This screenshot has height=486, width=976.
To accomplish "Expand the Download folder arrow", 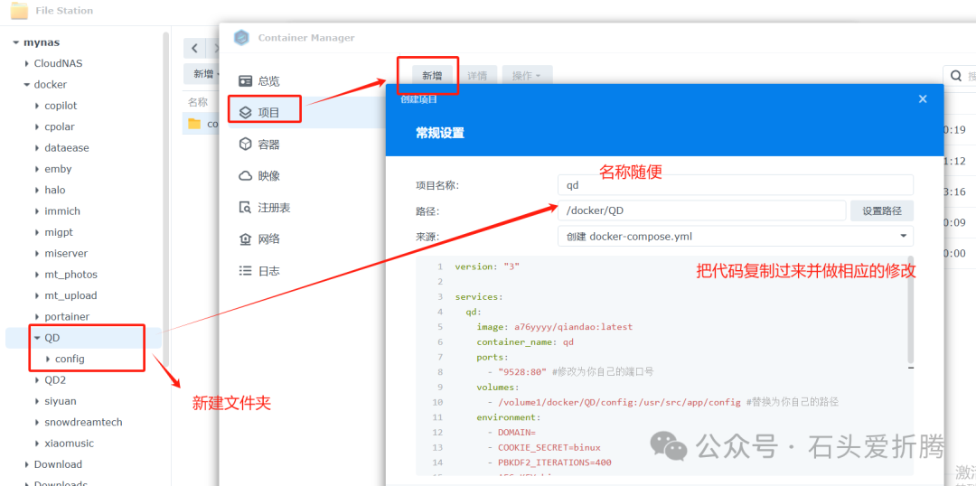I will pyautogui.click(x=26, y=464).
